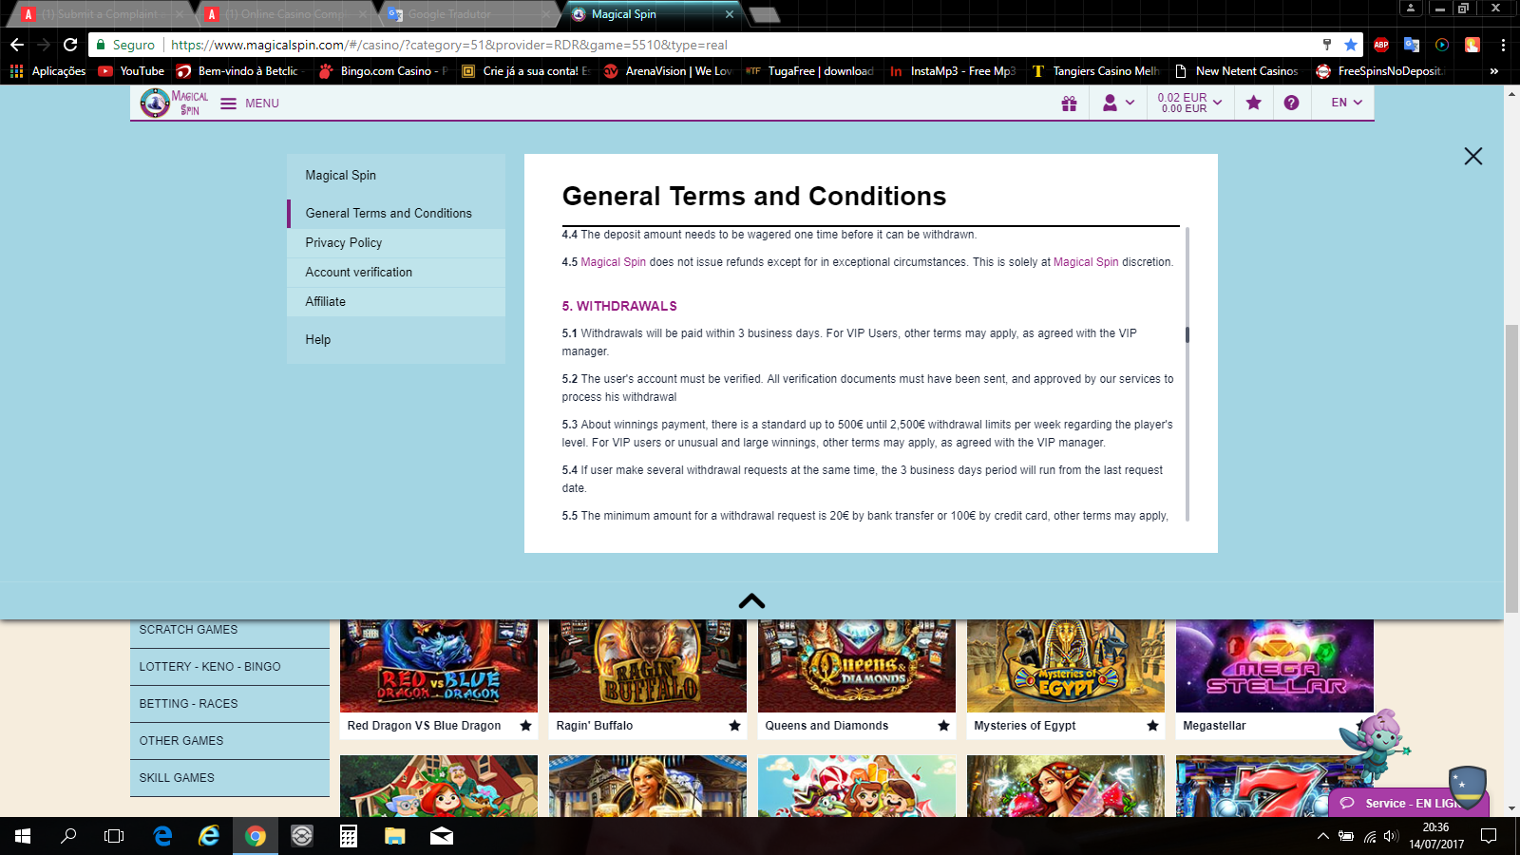Open the ArenaVision bookmark
This screenshot has height=855, width=1520.
pos(668,71)
